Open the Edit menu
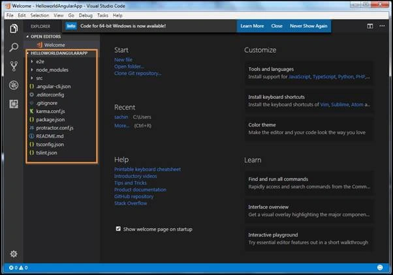Screen dimensions: 393x275 [x=22, y=16]
